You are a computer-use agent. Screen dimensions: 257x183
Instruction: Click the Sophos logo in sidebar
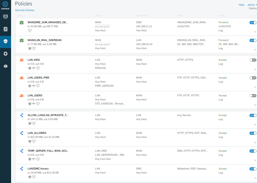[5, 5]
